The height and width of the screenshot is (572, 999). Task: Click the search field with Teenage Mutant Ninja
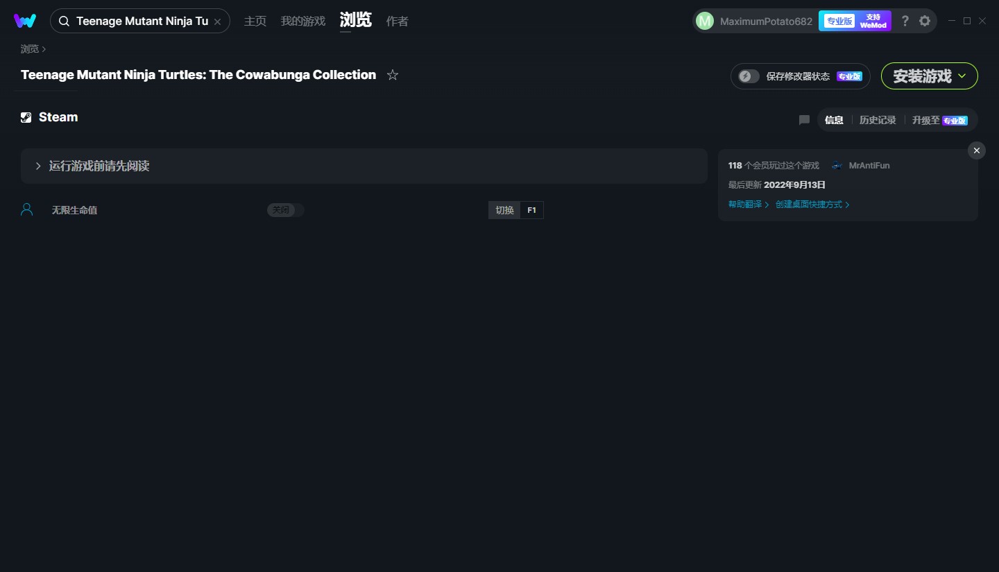point(140,21)
